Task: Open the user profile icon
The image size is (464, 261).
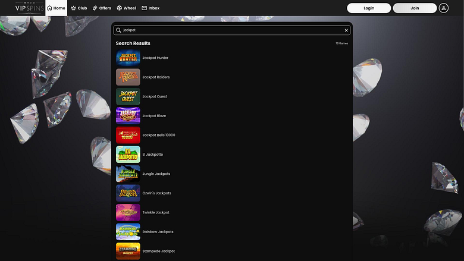Action: 443,8
